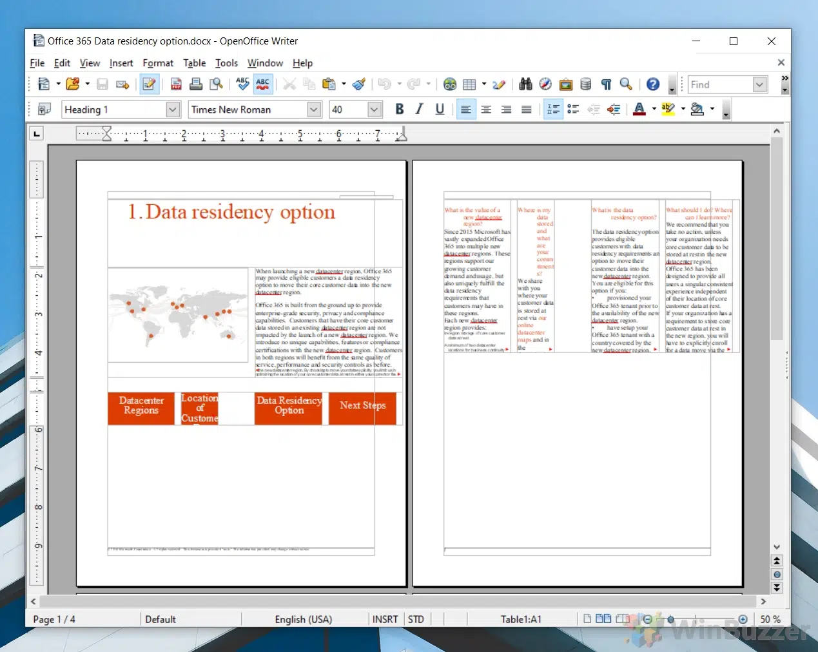Image resolution: width=818 pixels, height=652 pixels.
Task: Expand the Table insert dropdown arrow
Action: pyautogui.click(x=483, y=84)
